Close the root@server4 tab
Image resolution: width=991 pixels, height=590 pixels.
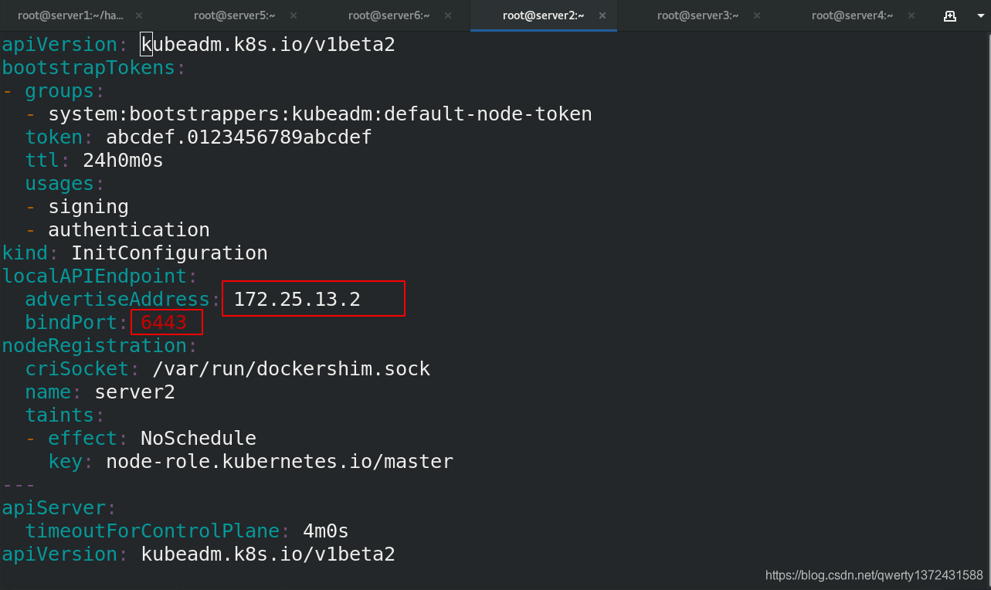point(911,15)
